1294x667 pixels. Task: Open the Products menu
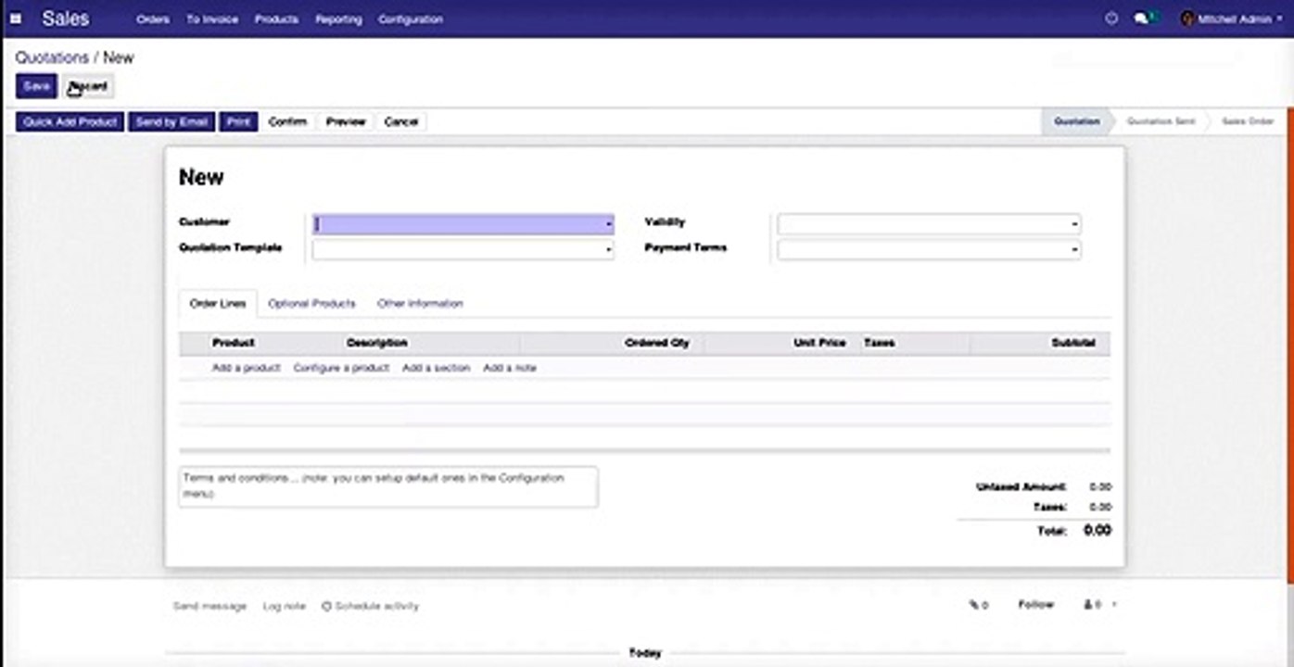(x=276, y=19)
